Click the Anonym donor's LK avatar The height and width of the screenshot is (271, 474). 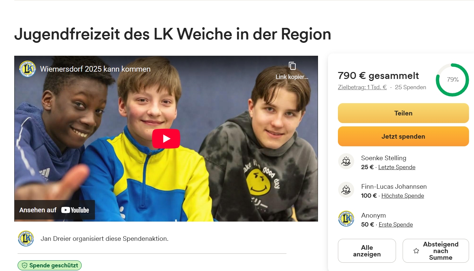(x=346, y=219)
